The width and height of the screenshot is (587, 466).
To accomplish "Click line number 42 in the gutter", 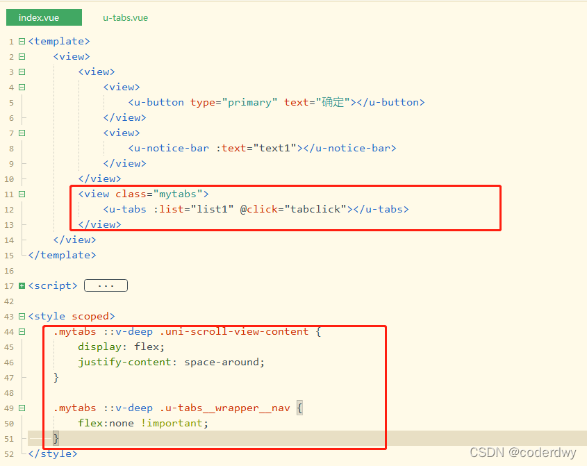I will pos(9,301).
